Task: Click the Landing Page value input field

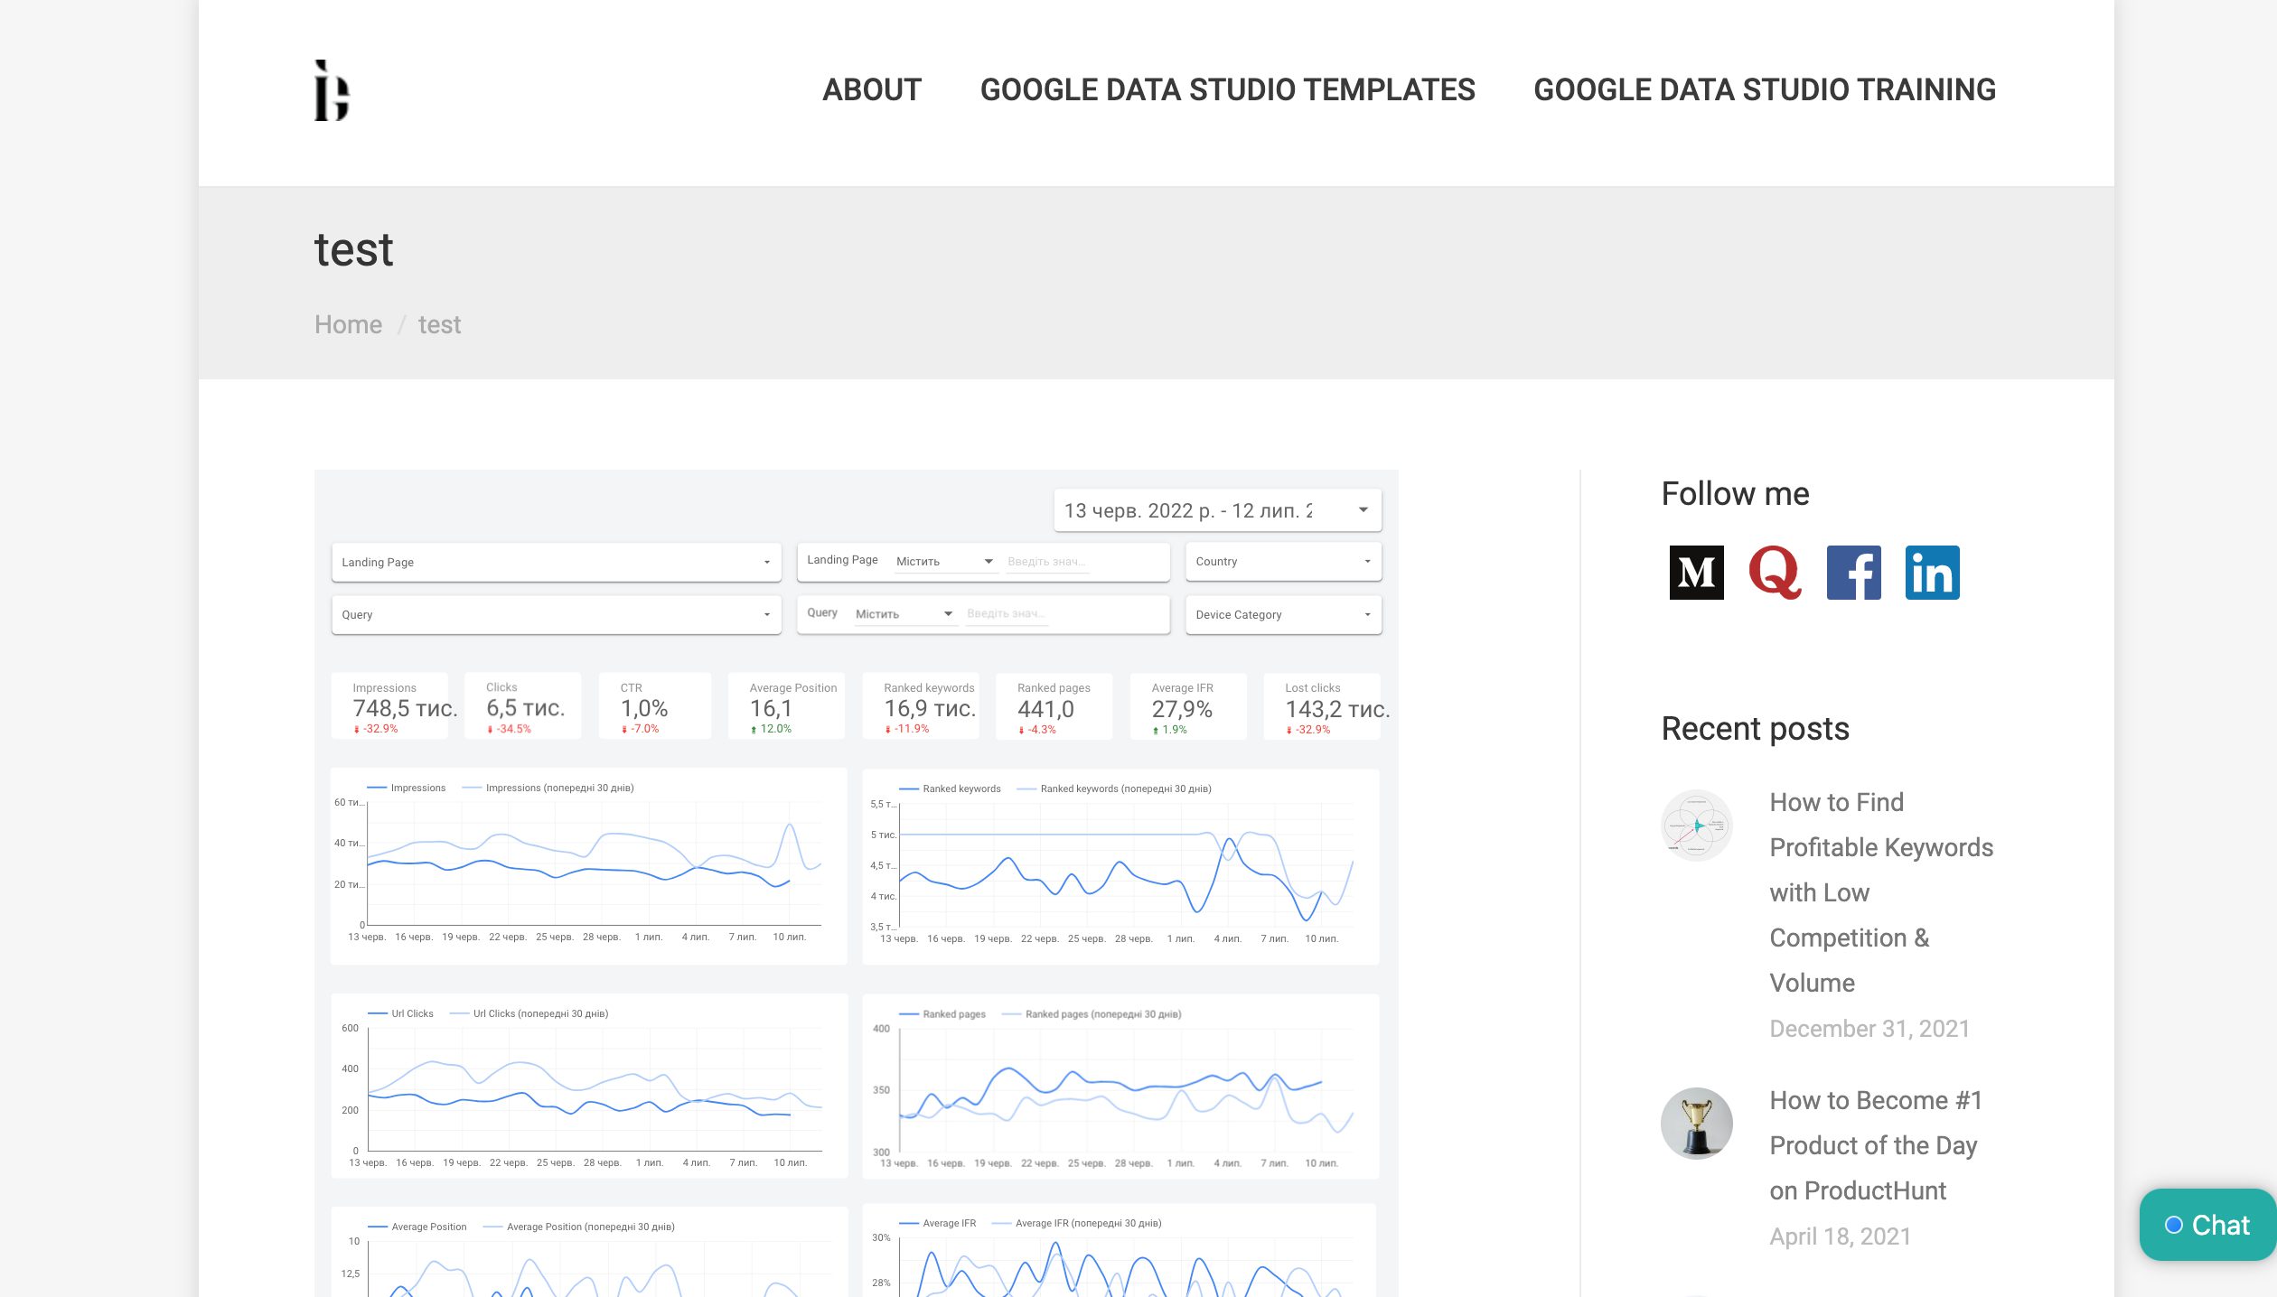Action: (x=1046, y=562)
